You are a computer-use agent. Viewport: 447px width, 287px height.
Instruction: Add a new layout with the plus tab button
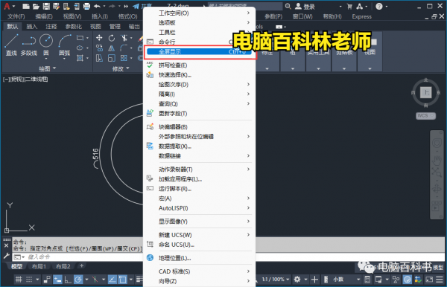click(81, 266)
